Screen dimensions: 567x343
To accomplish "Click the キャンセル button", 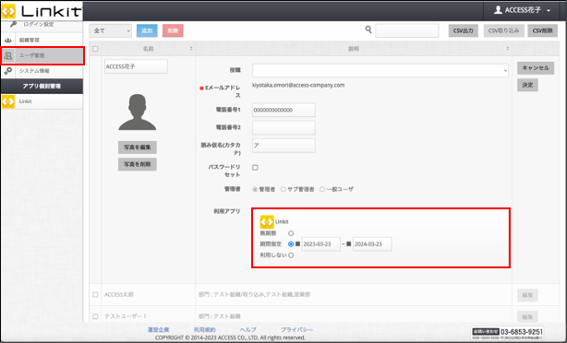I will [x=536, y=68].
